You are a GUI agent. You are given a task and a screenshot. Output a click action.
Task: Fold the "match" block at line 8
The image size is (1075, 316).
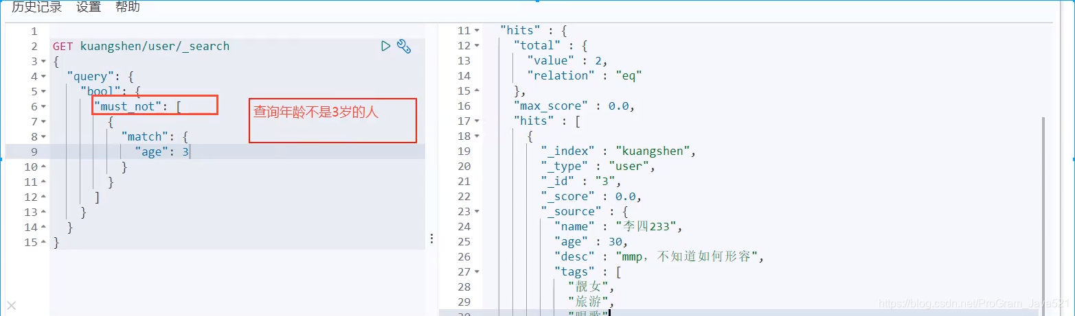click(x=44, y=137)
